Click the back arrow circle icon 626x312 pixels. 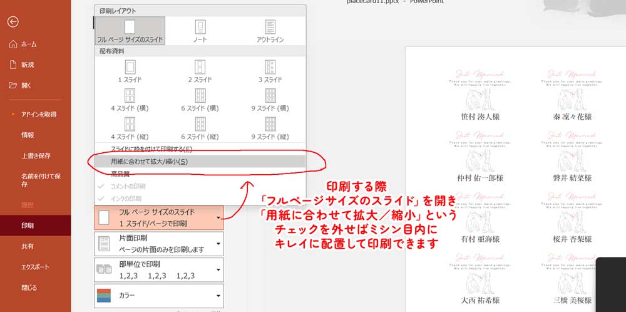tap(13, 21)
